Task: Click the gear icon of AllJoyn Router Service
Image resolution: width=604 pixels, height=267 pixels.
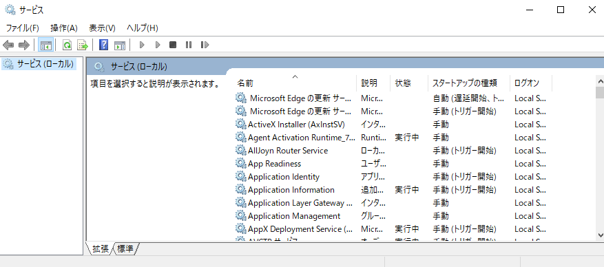Action: pos(241,151)
